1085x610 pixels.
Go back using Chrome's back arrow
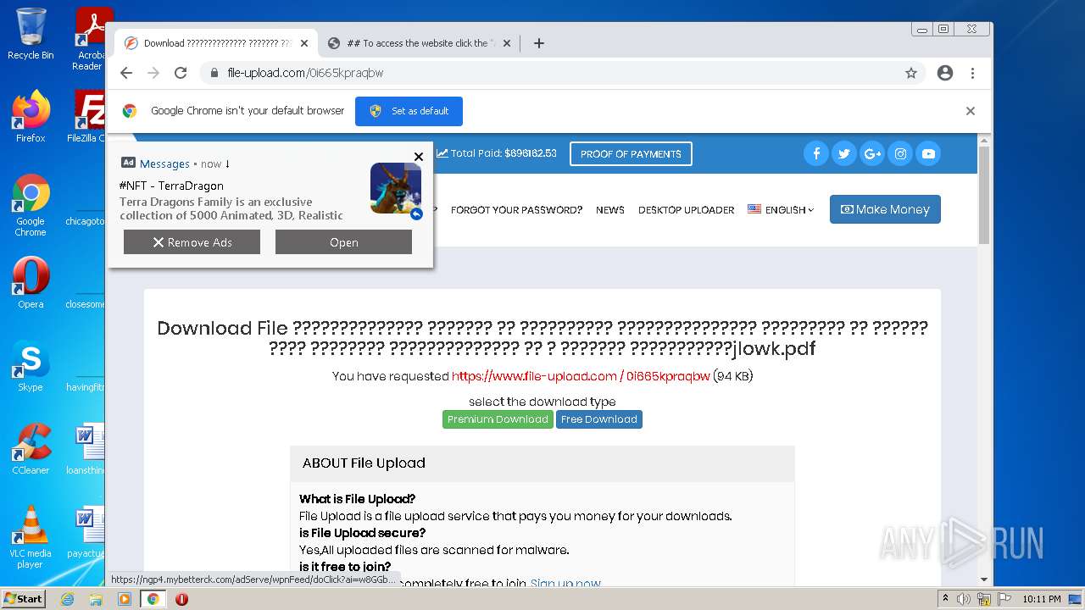126,73
